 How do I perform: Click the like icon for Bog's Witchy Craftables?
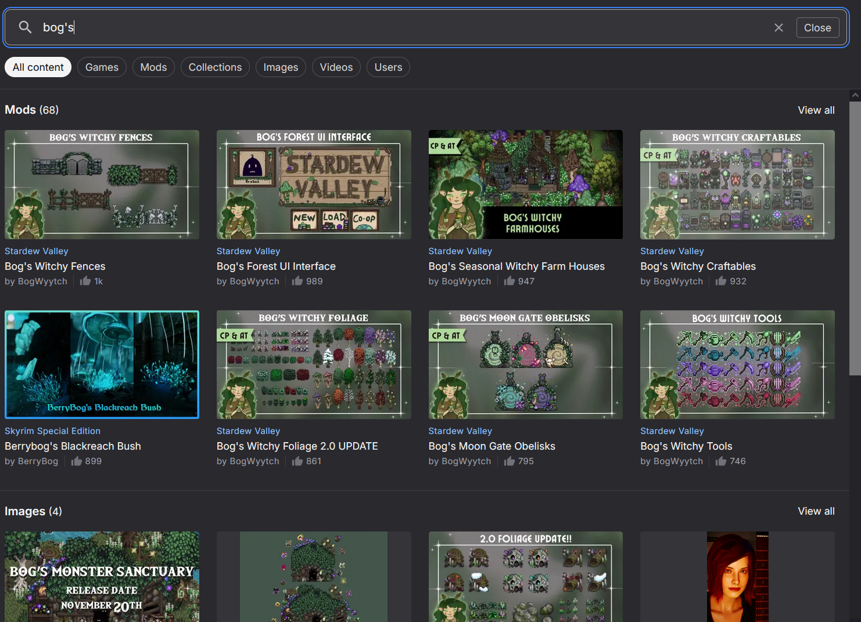pos(721,281)
